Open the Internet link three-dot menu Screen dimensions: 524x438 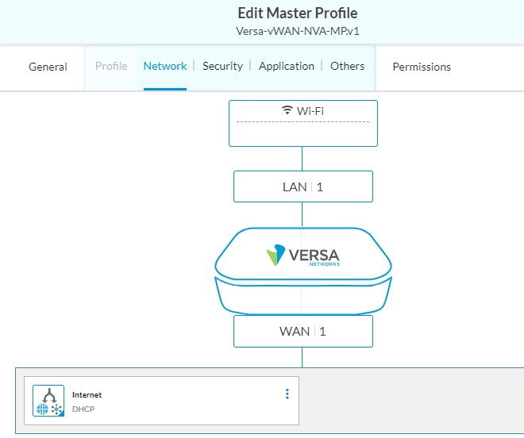287,394
